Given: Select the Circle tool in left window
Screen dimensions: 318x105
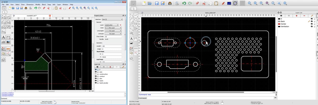Looking at the screenshot, I should (8, 21).
